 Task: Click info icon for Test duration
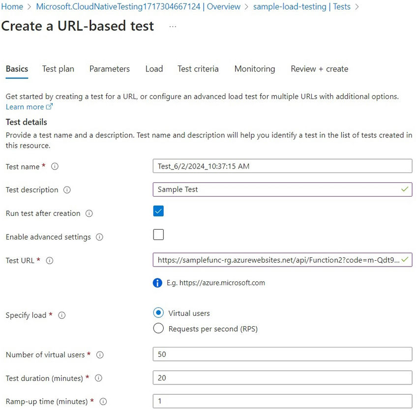(98, 378)
